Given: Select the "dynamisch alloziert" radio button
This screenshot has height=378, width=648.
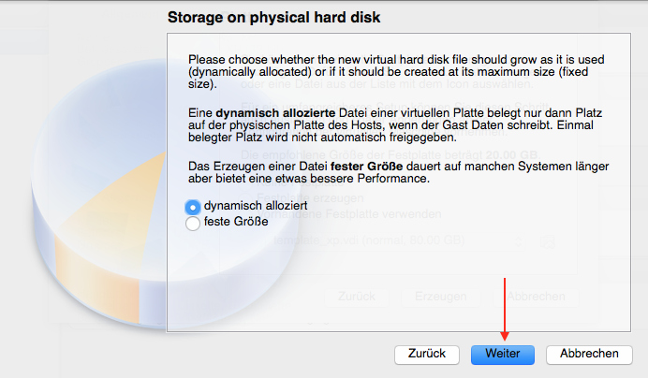Looking at the screenshot, I should tap(194, 207).
